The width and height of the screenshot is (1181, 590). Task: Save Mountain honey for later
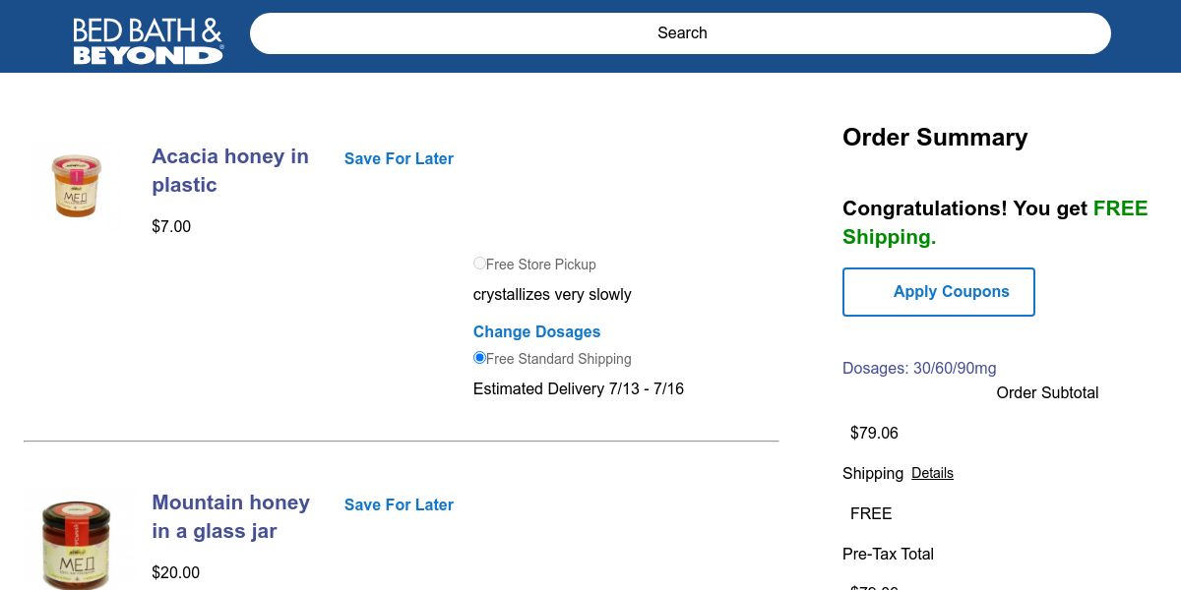coord(399,504)
